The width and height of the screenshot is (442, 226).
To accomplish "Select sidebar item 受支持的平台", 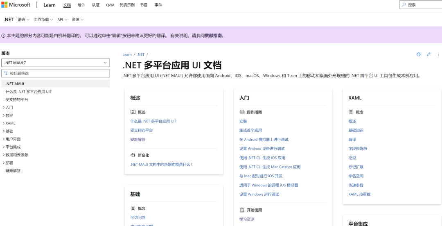I will (x=17, y=99).
